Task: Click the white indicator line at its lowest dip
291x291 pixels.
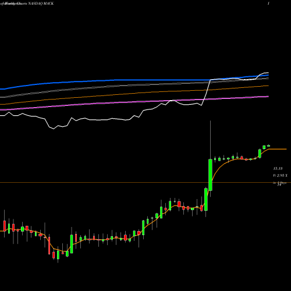Action: pos(54,129)
